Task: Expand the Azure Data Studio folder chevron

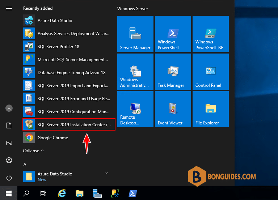Action: [x=106, y=173]
